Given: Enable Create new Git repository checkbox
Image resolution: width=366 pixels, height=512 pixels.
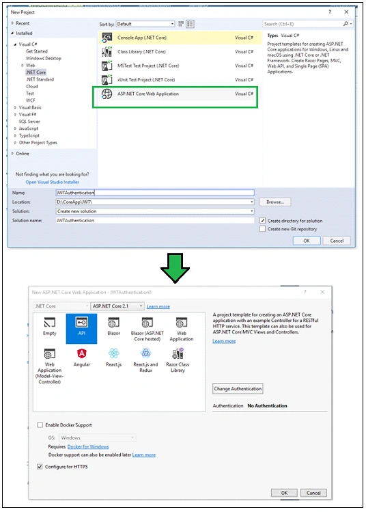Looking at the screenshot, I should 263,229.
